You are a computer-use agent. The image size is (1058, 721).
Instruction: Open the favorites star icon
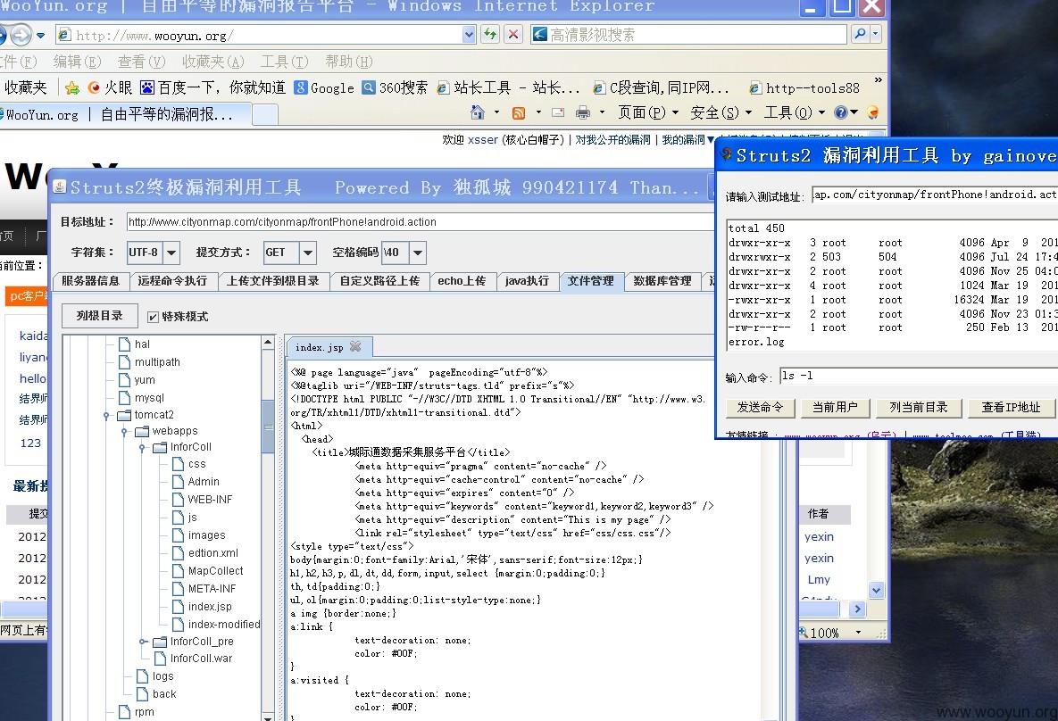(x=71, y=87)
